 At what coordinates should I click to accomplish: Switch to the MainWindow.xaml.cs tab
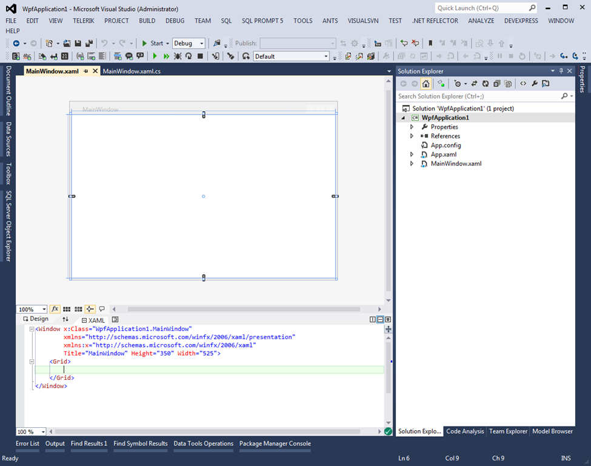coord(132,71)
